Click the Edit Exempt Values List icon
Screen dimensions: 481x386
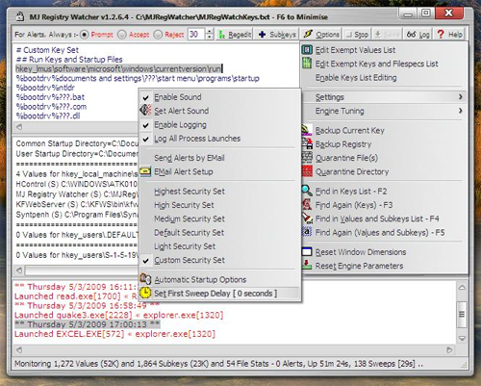click(x=307, y=50)
